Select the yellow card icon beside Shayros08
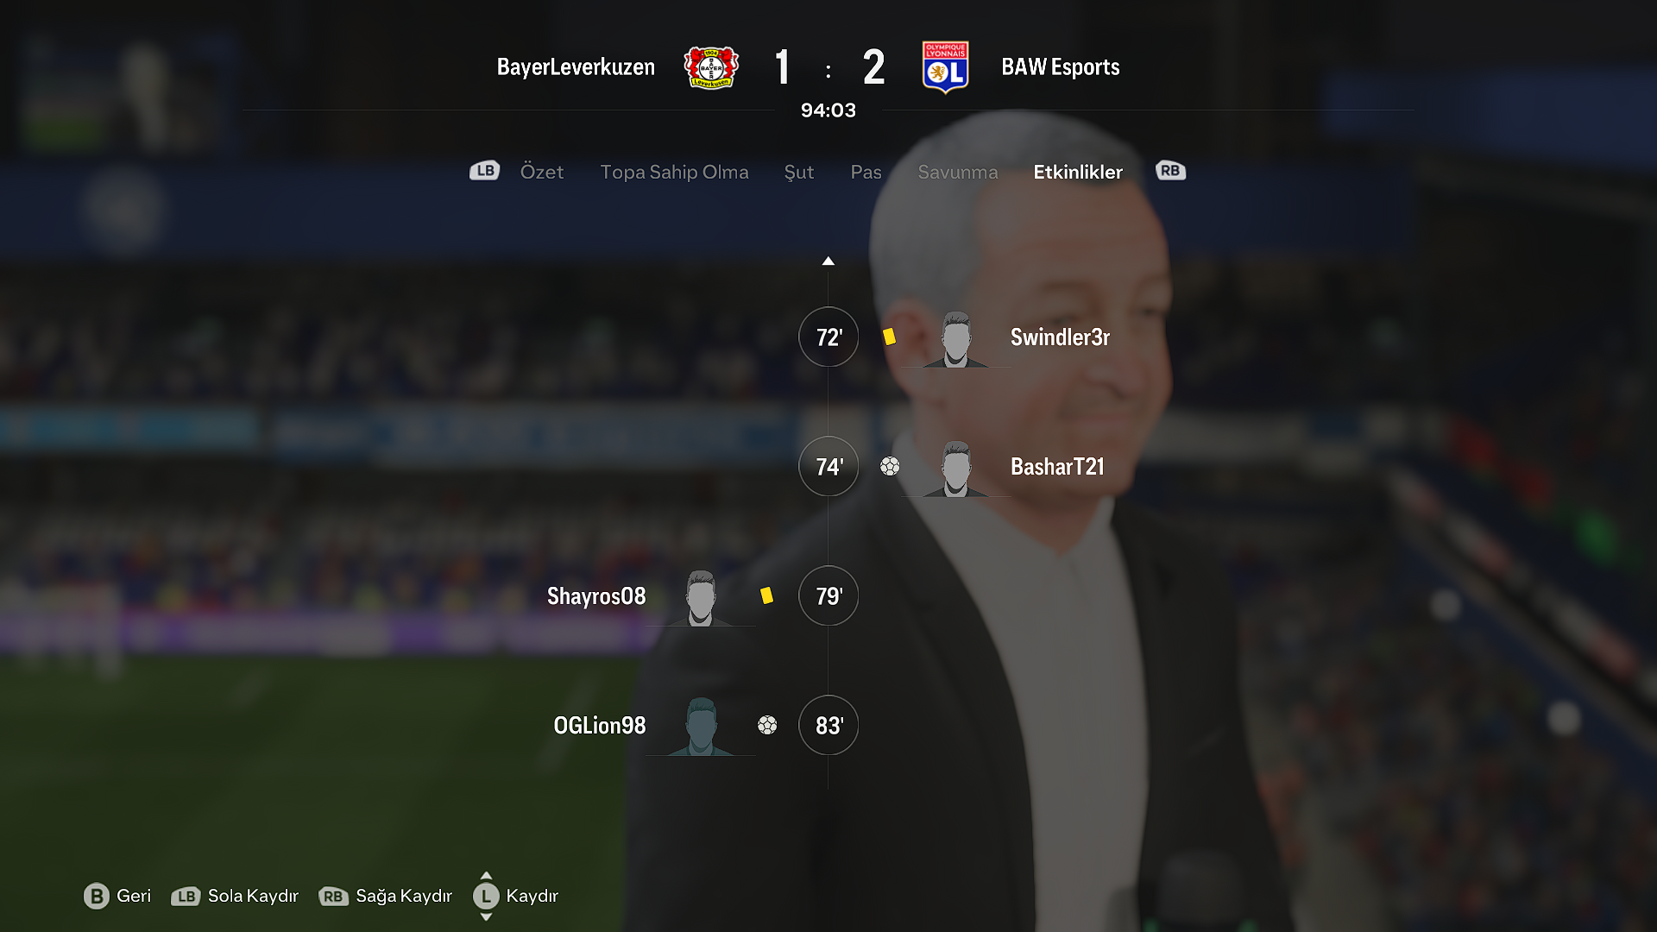Viewport: 1657px width, 932px height. point(766,595)
